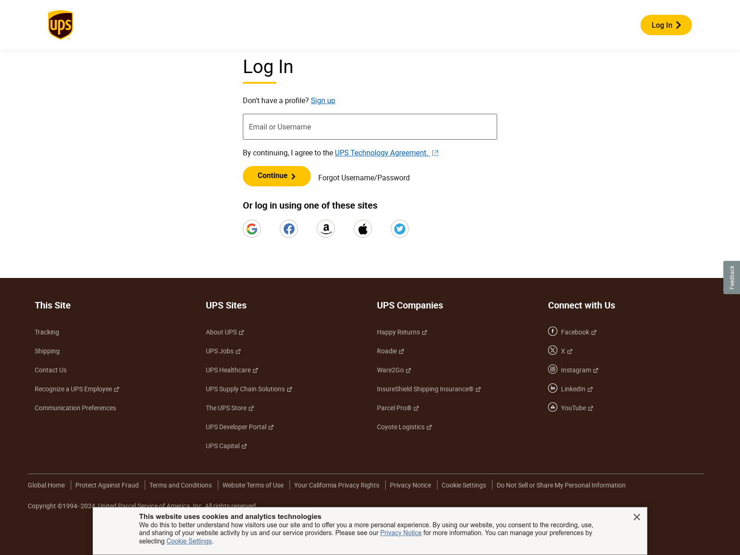Open YouTube text link in footer
740x555 pixels.
point(577,408)
